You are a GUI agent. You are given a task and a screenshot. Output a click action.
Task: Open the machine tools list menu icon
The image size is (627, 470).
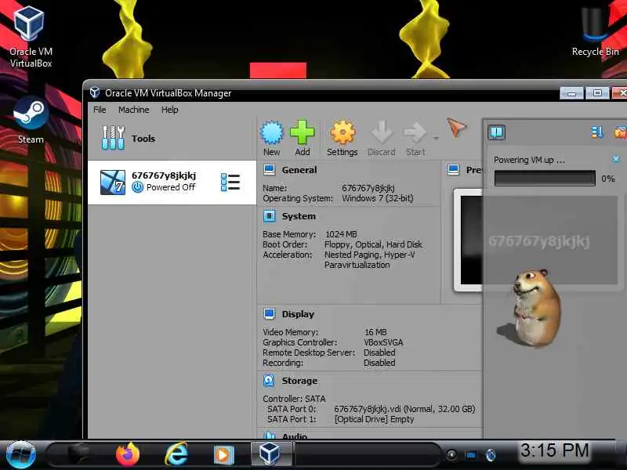(230, 183)
